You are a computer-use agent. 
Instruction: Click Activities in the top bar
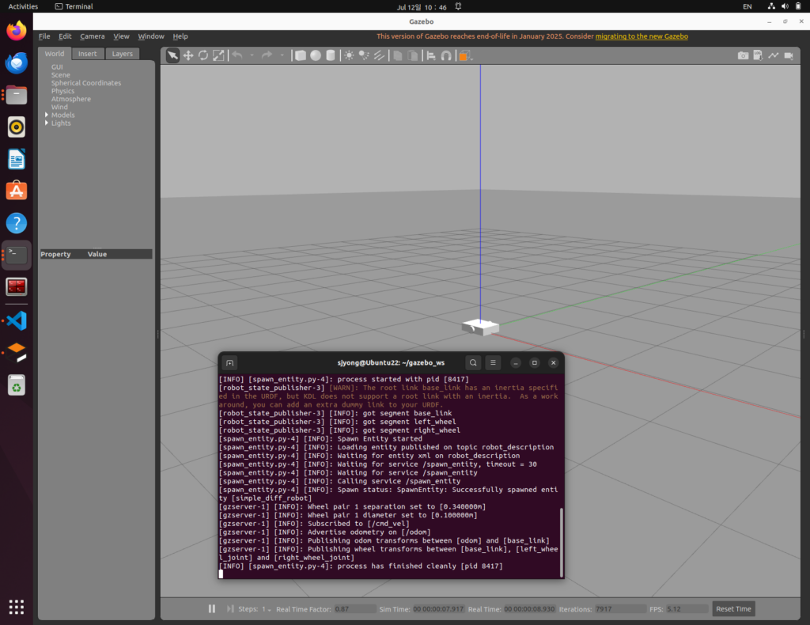coord(23,6)
